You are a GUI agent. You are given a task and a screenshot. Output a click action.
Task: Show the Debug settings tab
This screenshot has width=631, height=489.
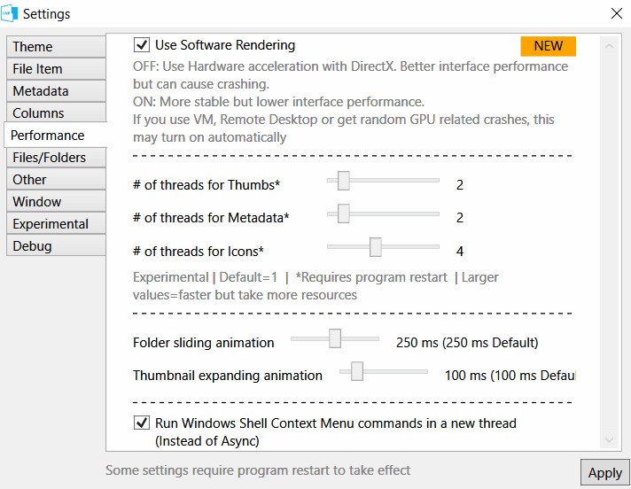click(57, 245)
